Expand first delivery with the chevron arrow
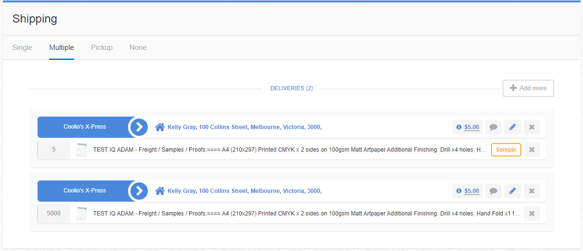Screen dimensions: 583x251 coord(139,127)
